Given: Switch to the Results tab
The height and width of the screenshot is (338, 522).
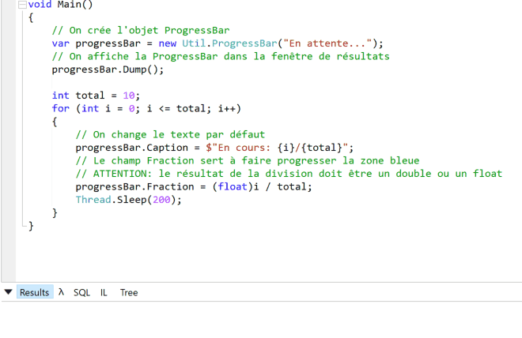Looking at the screenshot, I should 34,292.
